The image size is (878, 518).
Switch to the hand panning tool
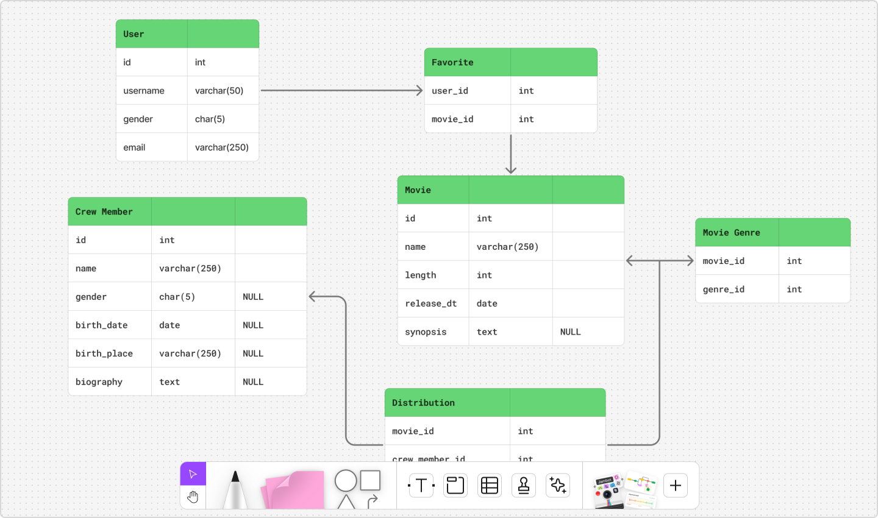coord(193,497)
